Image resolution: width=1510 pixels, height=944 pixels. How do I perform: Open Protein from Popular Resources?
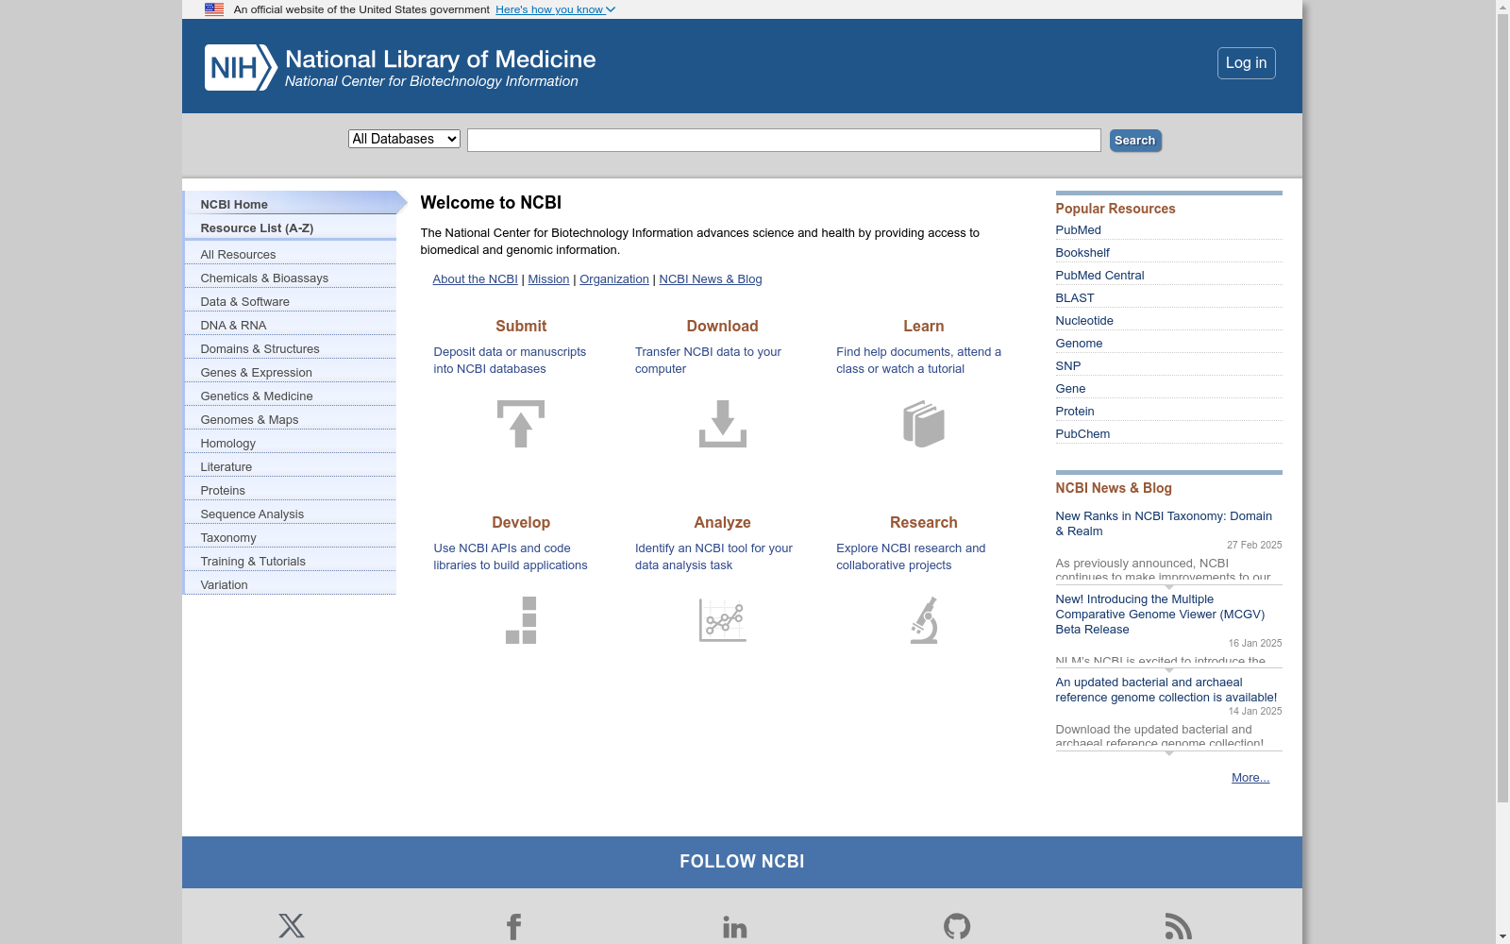(1075, 412)
